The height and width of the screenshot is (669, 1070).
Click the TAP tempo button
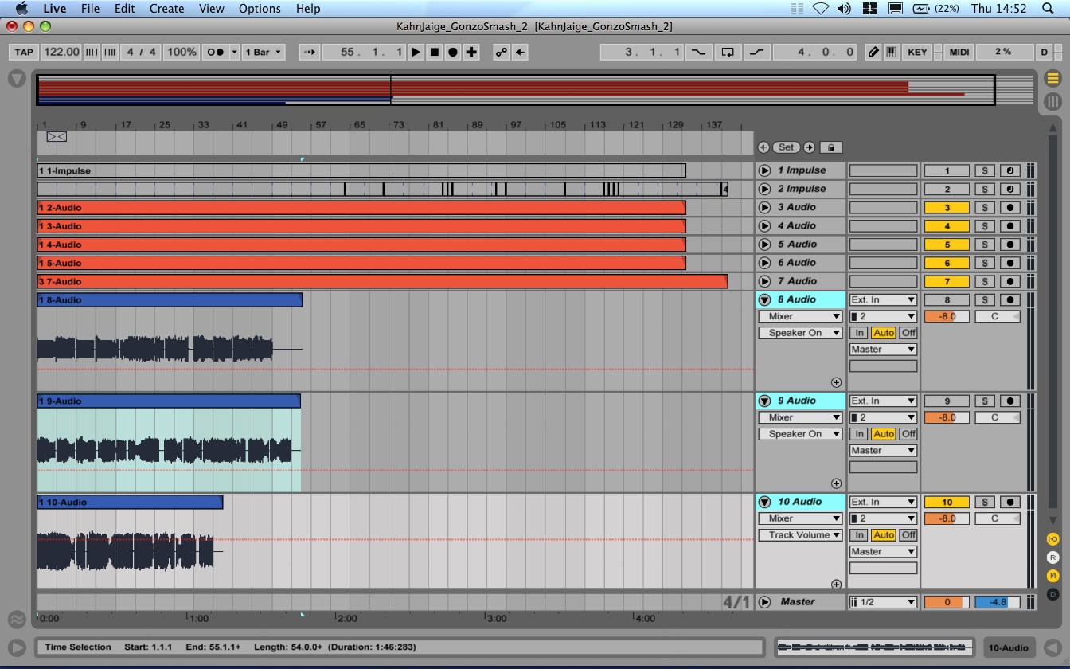pos(24,52)
